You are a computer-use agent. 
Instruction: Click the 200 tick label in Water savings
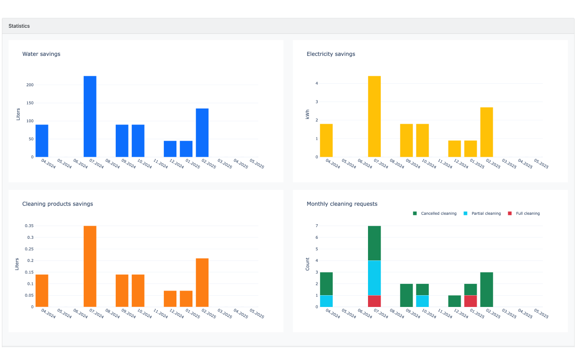[x=30, y=85]
